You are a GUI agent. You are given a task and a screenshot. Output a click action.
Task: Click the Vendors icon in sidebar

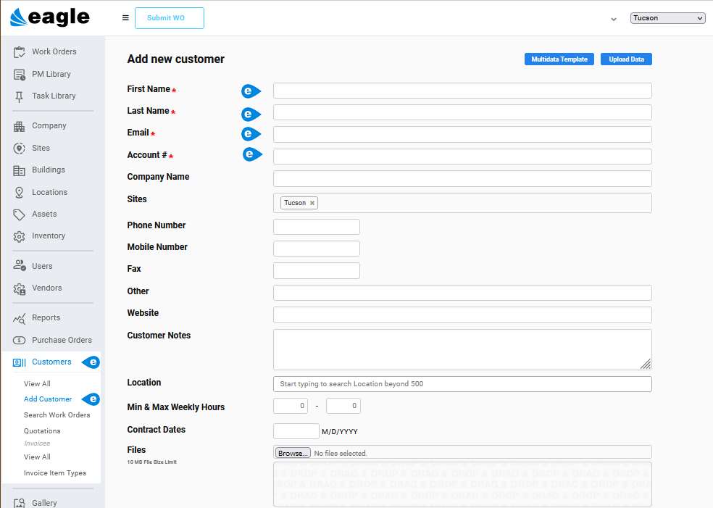(x=20, y=289)
